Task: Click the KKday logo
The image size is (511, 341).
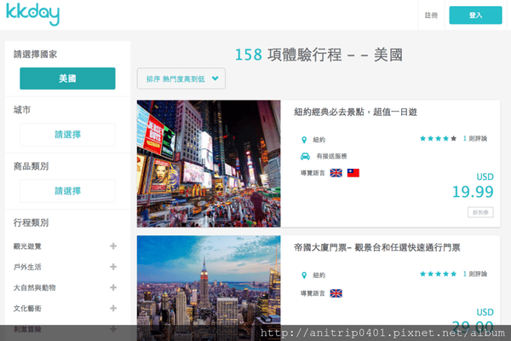Action: pyautogui.click(x=32, y=14)
